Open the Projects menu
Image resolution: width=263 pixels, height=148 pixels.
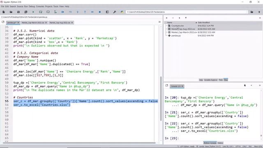point(48,7)
